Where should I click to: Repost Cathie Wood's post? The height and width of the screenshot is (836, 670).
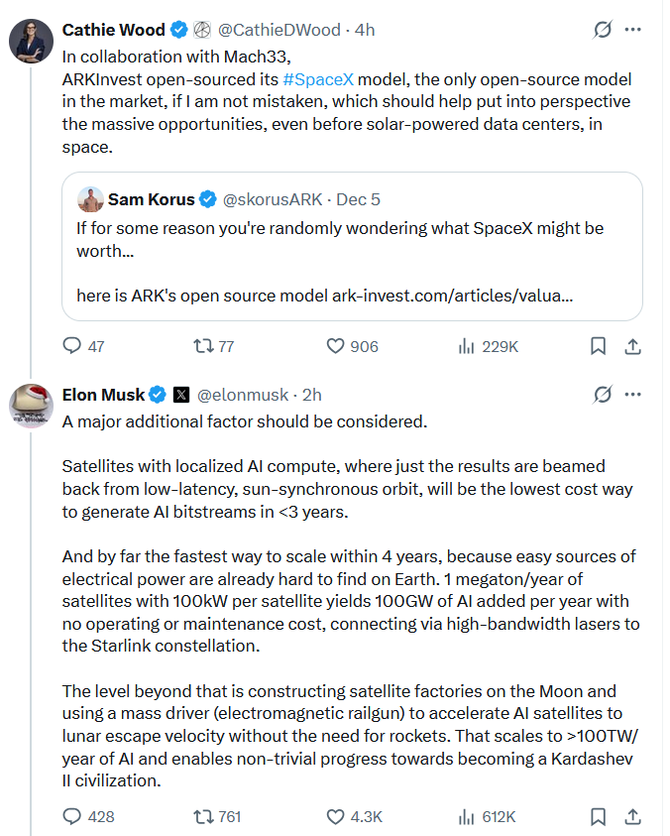click(x=201, y=346)
